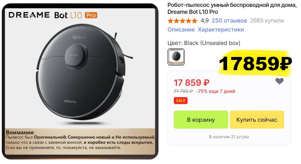Click the В наличии 21 штука stock text
Viewport: 301px width, 164px height.
click(229, 137)
